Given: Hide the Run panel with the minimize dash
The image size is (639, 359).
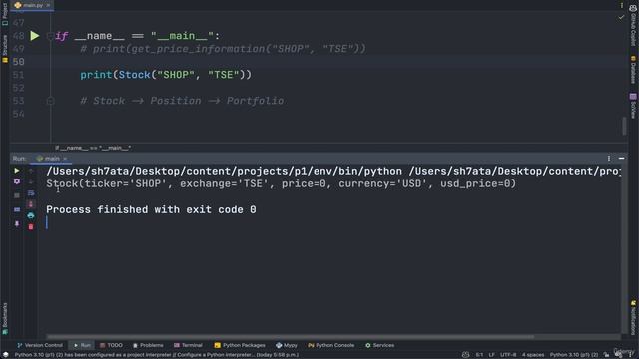Looking at the screenshot, I should pyautogui.click(x=621, y=158).
